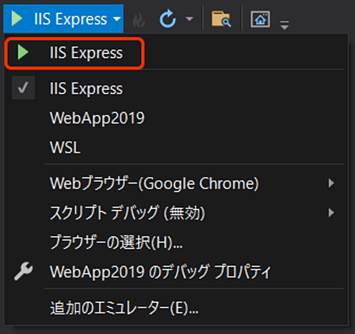Click Webブラウザー(Google Chrome) menu label

click(154, 183)
